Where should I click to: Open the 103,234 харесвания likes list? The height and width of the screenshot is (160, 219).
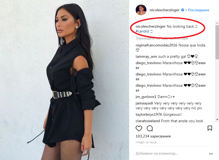click(153, 136)
